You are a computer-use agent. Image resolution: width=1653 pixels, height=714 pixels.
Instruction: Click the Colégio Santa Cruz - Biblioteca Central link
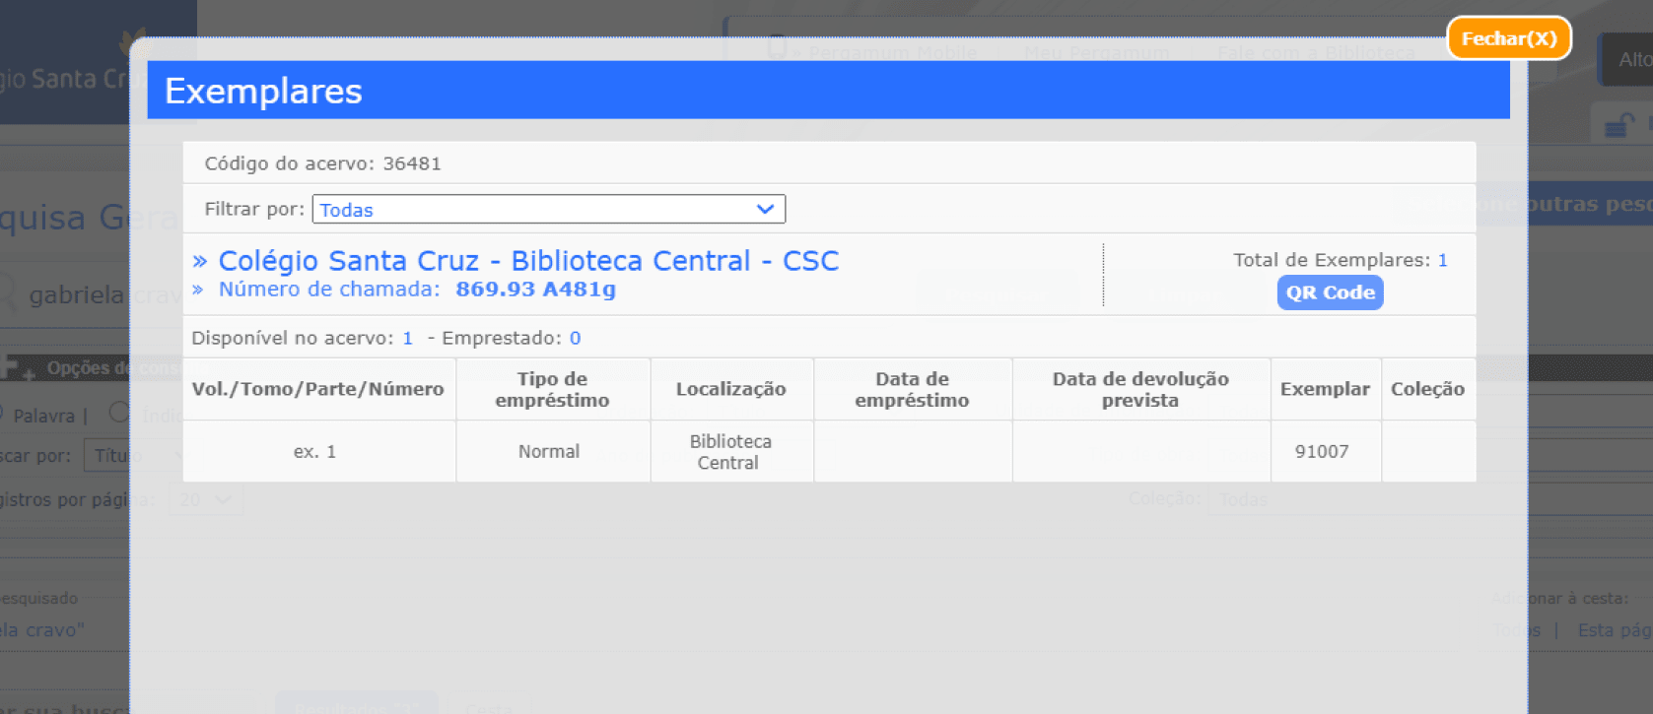point(528,261)
